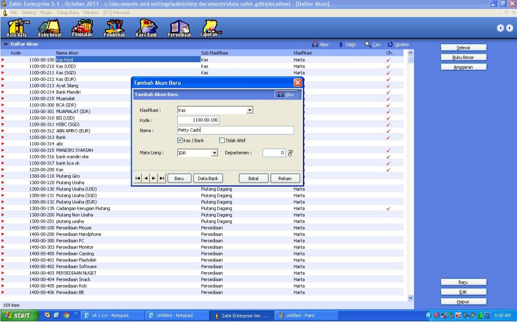
Task: Click into the Departemen number field
Action: coord(274,153)
